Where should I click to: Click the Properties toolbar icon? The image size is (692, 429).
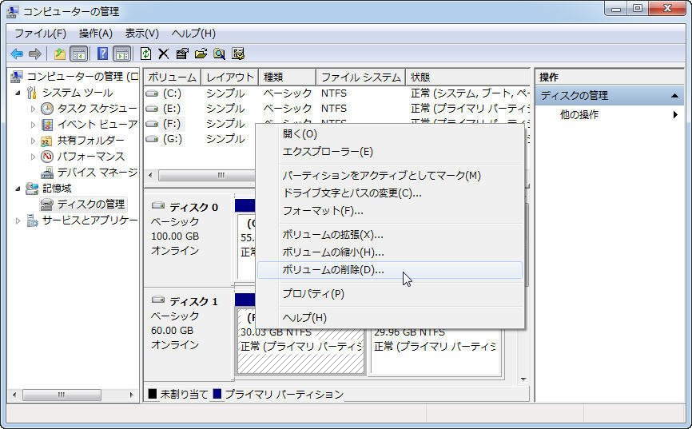point(182,54)
